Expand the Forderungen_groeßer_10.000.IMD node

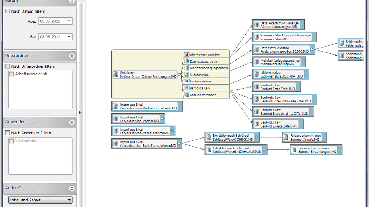311,49
